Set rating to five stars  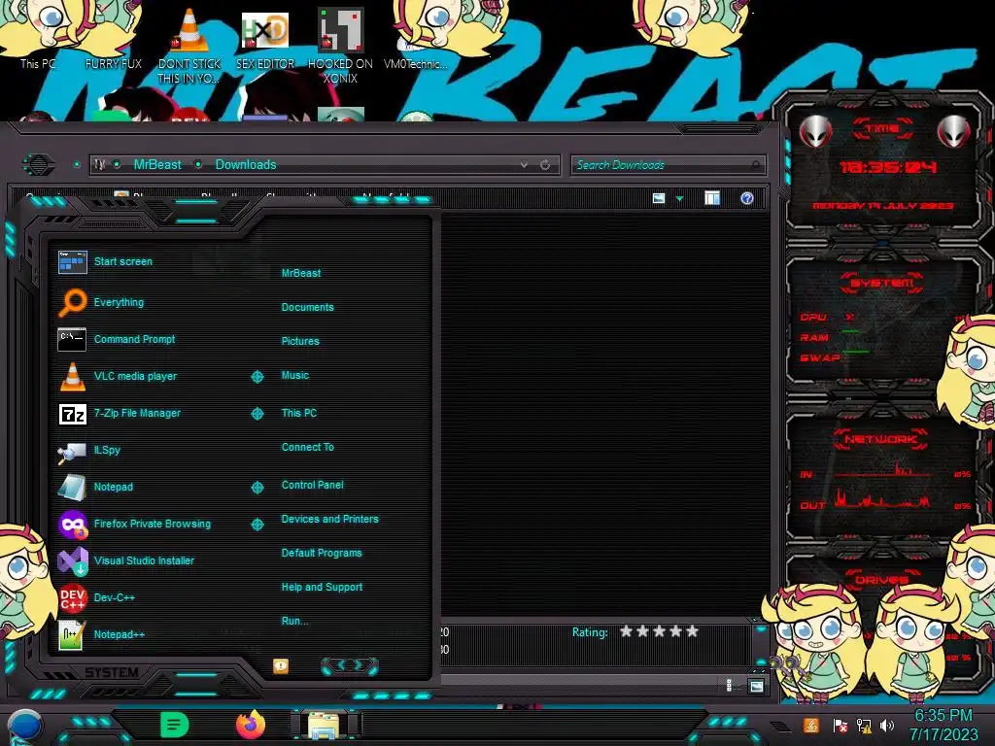692,631
